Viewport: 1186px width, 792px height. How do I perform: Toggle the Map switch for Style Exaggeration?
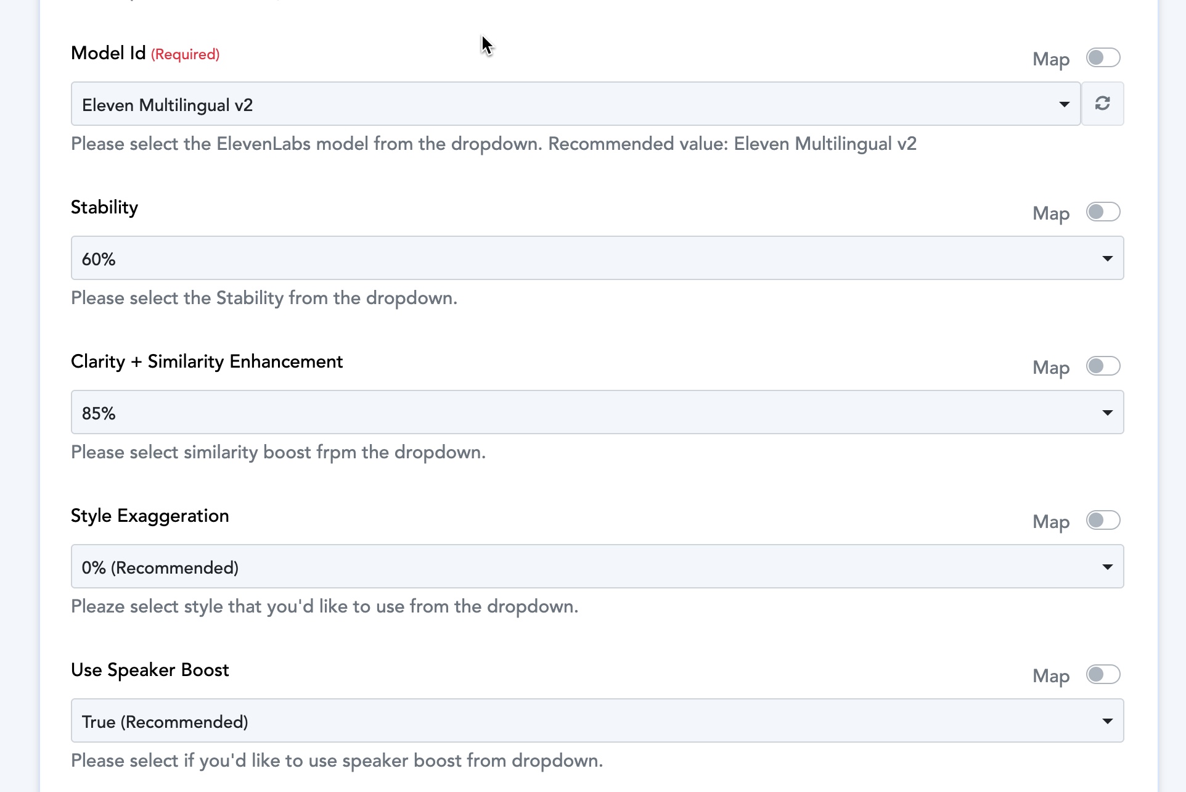pyautogui.click(x=1103, y=521)
